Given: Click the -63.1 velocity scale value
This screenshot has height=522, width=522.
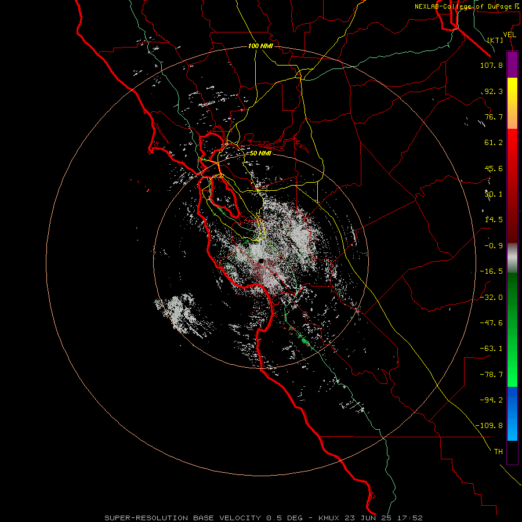Looking at the screenshot, I should click(x=491, y=349).
